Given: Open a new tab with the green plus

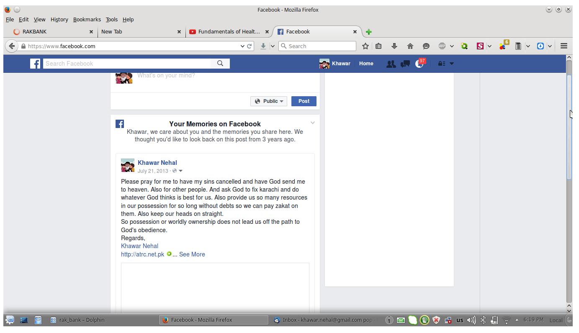Looking at the screenshot, I should [369, 32].
